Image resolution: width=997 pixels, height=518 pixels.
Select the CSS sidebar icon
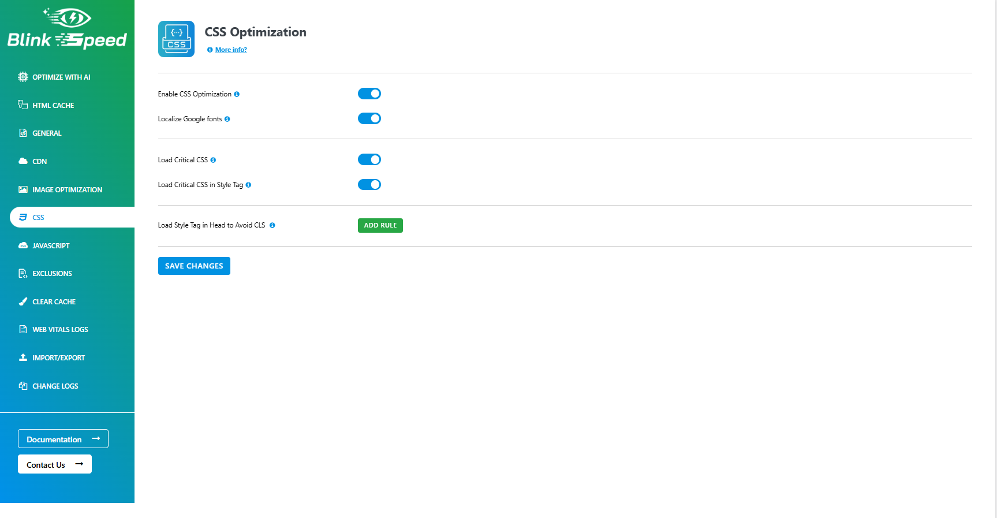coord(23,217)
